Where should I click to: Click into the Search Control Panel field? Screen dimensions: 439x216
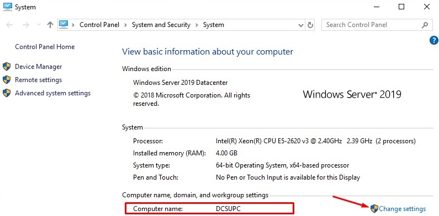[372, 25]
